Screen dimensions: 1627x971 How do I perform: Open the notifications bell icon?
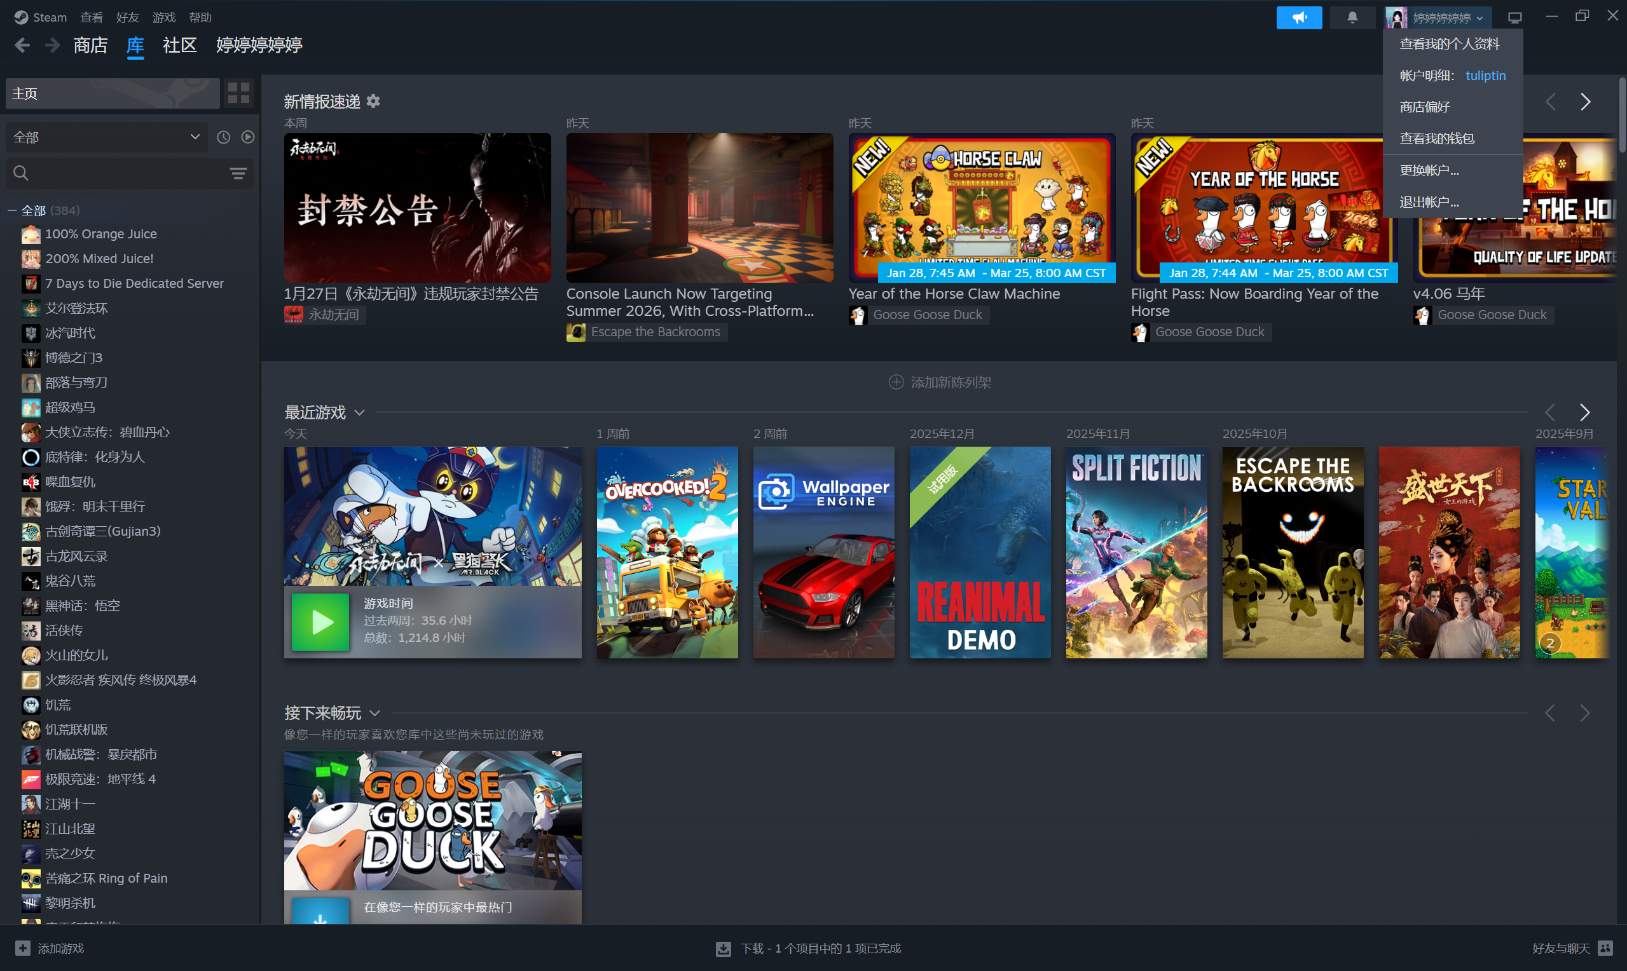1352,18
